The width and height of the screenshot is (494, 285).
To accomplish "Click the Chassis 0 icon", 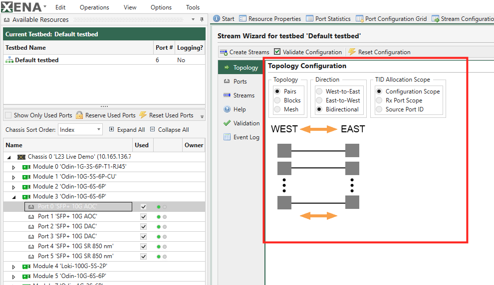I will point(21,157).
